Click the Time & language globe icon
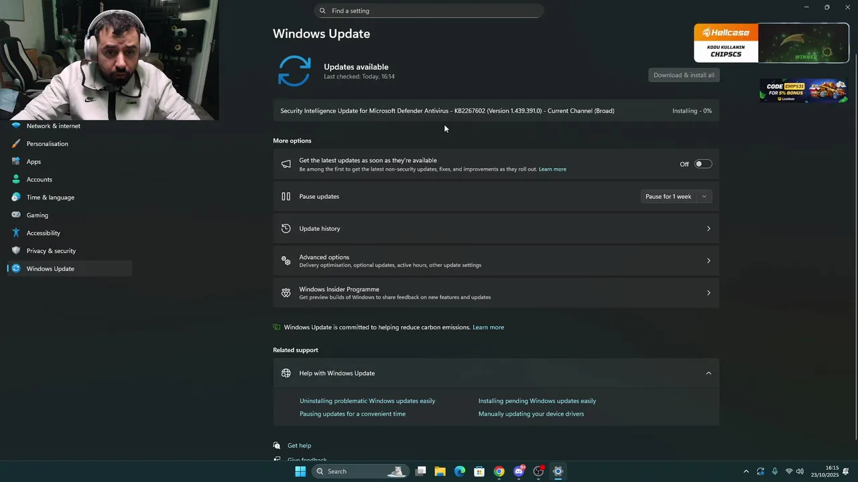Screen dimensions: 858x482 coord(16,197)
